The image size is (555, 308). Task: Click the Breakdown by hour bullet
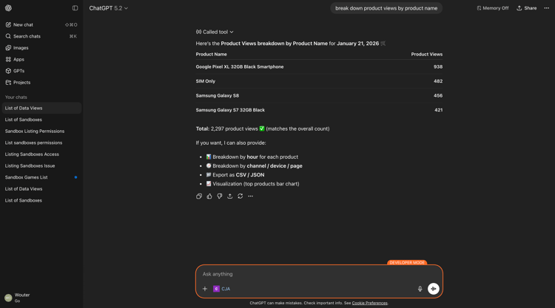point(252,157)
